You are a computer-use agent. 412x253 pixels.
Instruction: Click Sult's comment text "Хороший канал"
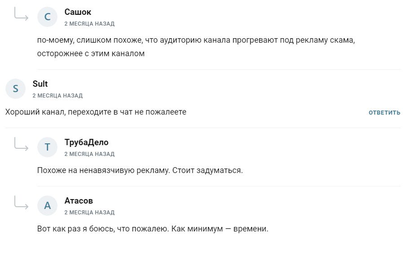coord(96,112)
